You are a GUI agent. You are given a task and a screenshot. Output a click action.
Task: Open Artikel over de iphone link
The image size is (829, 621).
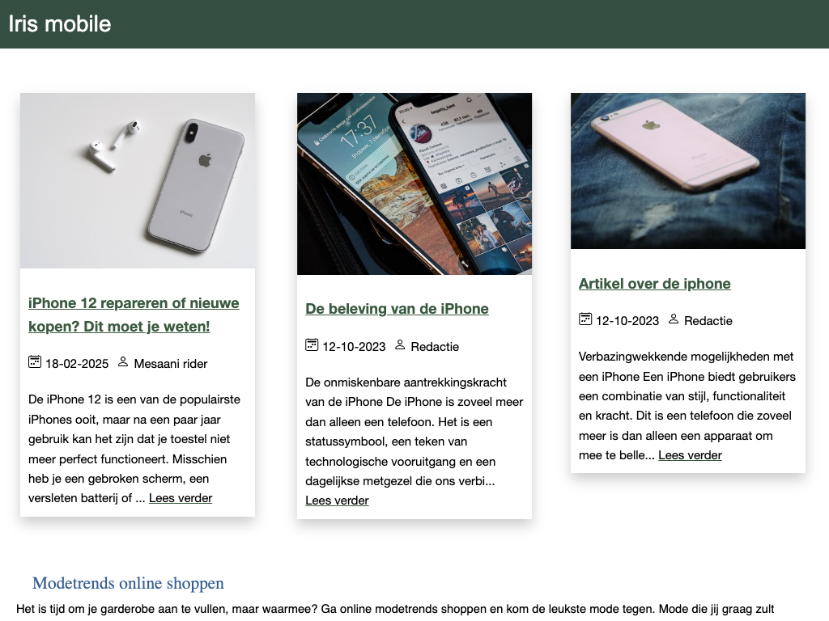654,284
